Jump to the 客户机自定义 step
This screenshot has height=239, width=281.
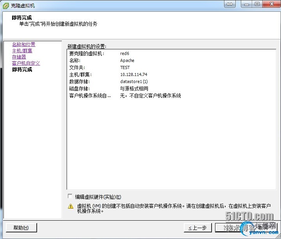tap(26, 63)
